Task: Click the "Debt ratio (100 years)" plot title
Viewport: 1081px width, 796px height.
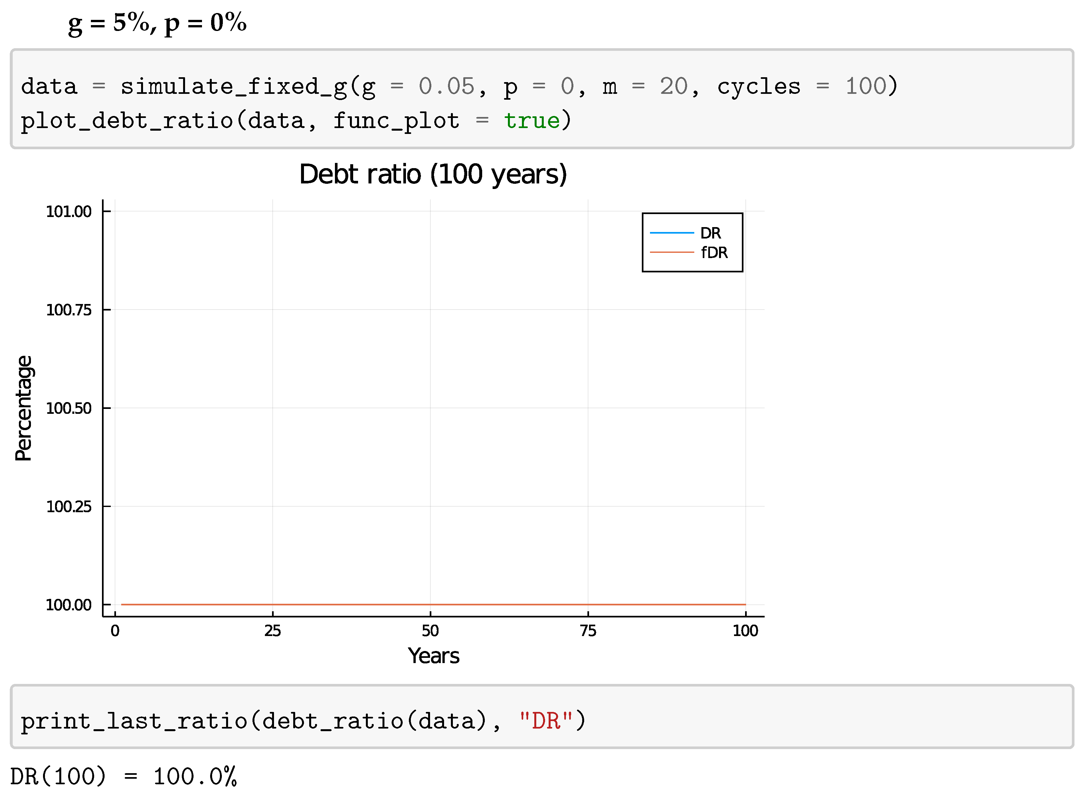Action: [x=433, y=174]
